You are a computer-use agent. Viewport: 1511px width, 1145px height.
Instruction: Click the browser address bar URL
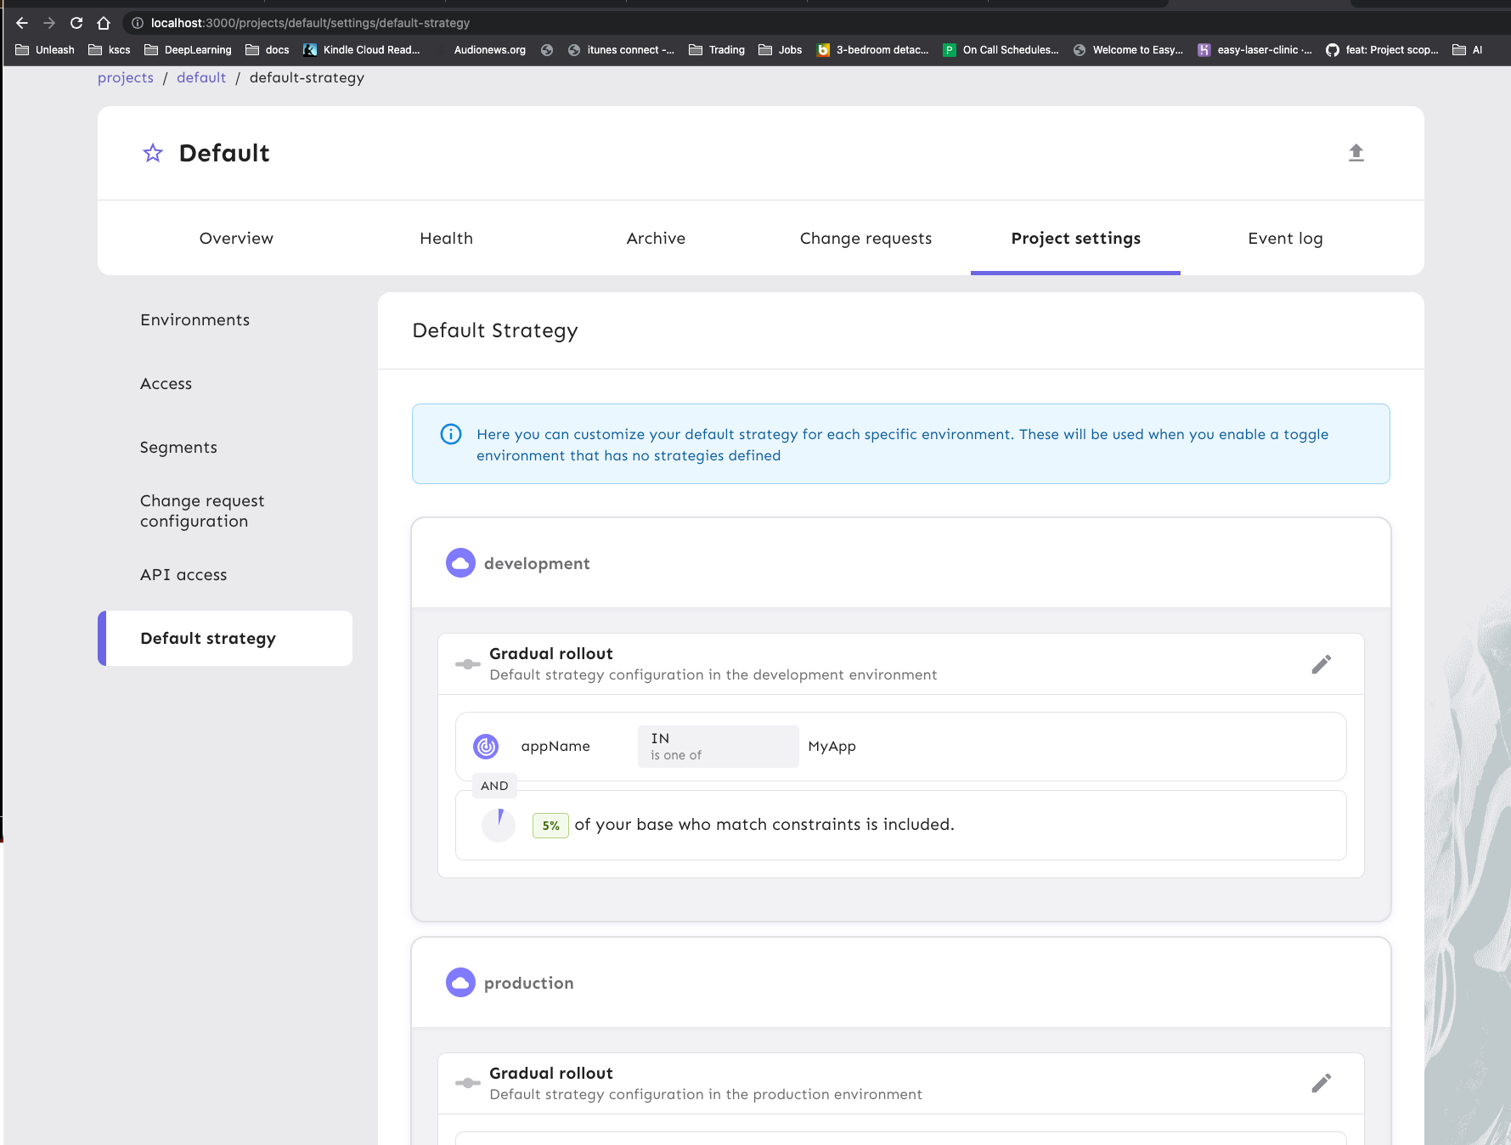click(x=310, y=23)
